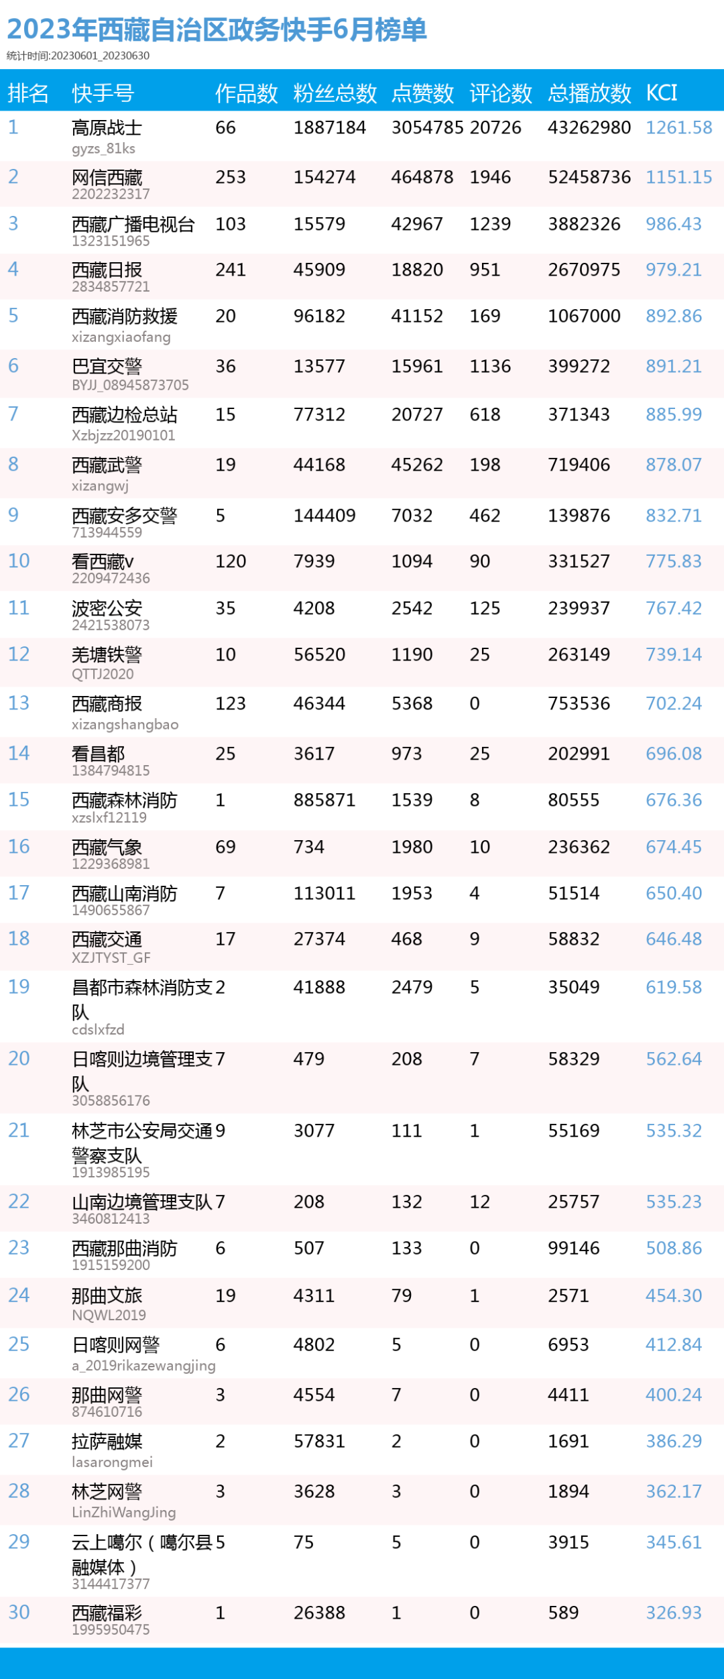Select account name 日喀则网警

[115, 1344]
